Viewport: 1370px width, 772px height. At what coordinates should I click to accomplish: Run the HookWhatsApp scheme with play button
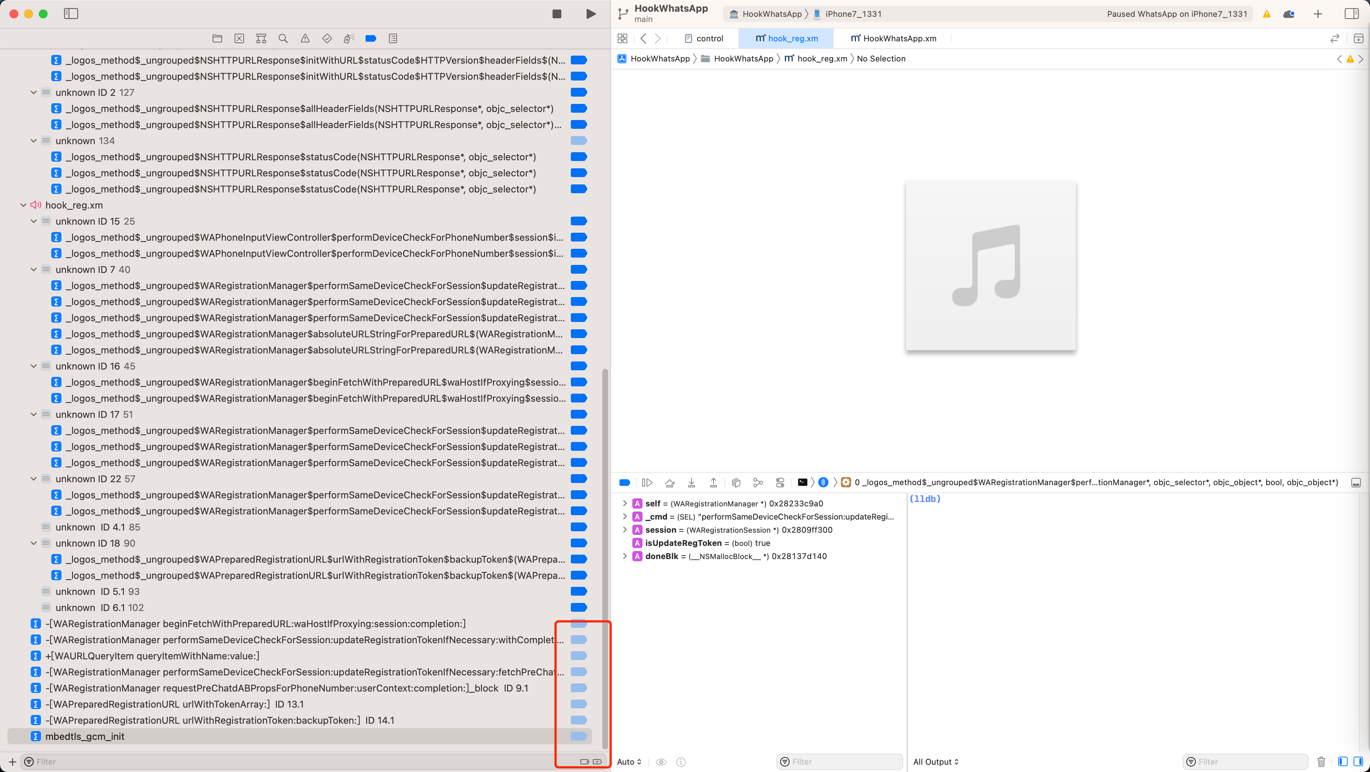click(590, 14)
